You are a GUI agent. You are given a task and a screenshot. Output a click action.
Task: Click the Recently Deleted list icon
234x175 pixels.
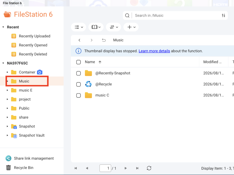(14, 54)
